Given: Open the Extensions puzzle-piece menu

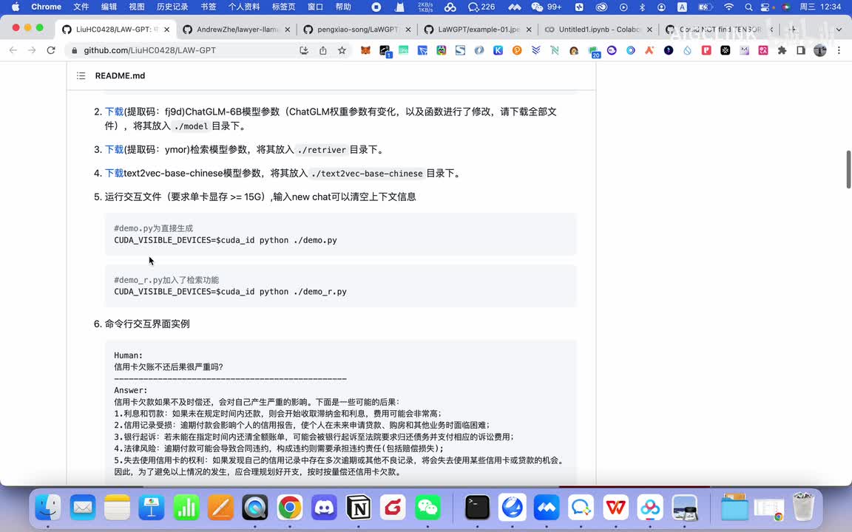Looking at the screenshot, I should tap(782, 50).
